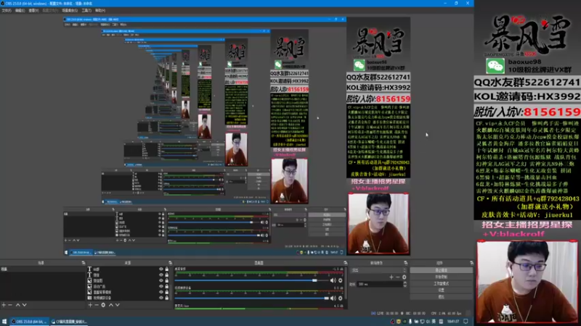Open source properties with the gear icon
This screenshot has width=581, height=326.
click(x=103, y=305)
